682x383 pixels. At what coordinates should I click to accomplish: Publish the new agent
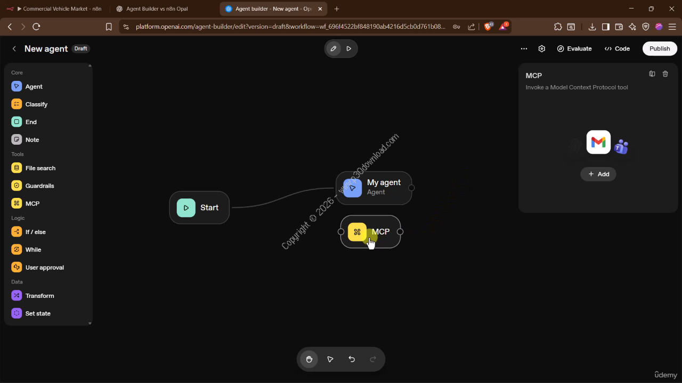tap(659, 48)
